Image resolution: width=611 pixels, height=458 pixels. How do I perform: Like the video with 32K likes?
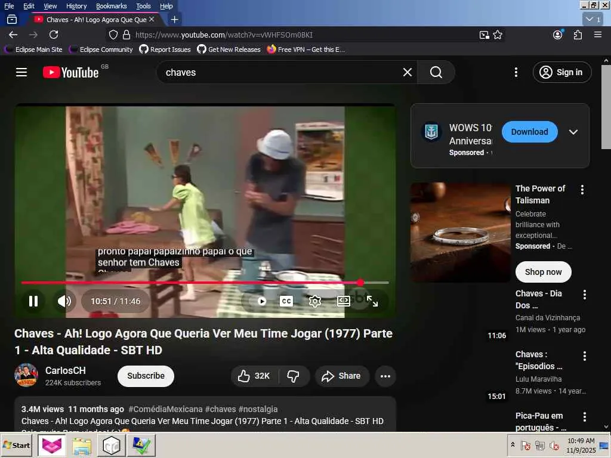click(x=255, y=376)
